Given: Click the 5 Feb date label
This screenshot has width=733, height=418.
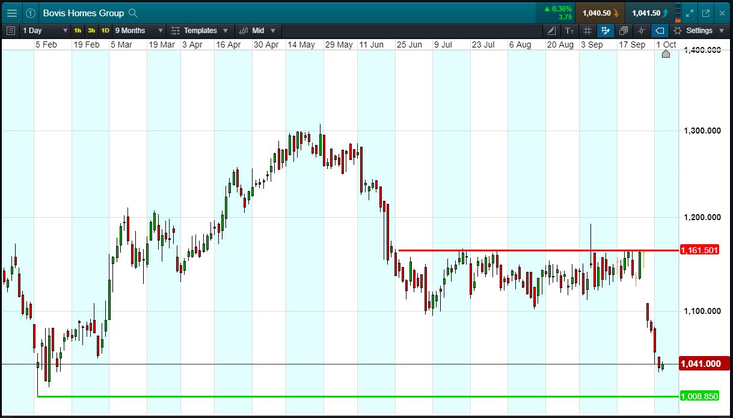Looking at the screenshot, I should click(46, 45).
